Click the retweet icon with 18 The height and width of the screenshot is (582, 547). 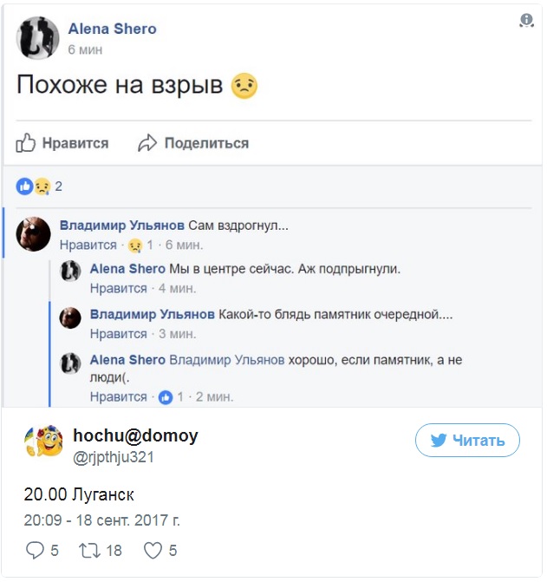tap(89, 550)
